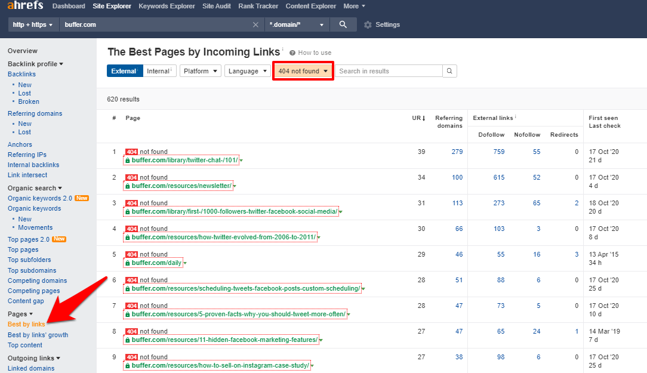Switch to the Internal links toggle
647x373 pixels.
[x=159, y=71]
